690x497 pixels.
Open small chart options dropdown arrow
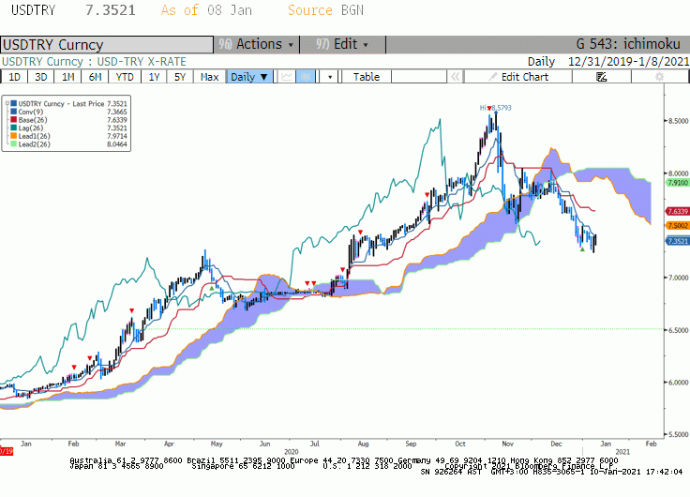point(330,77)
